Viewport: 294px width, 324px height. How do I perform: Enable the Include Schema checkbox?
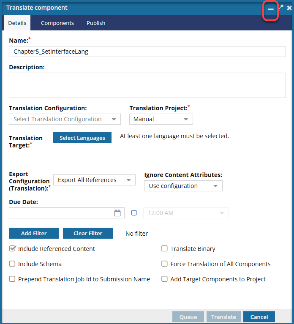coord(12,264)
